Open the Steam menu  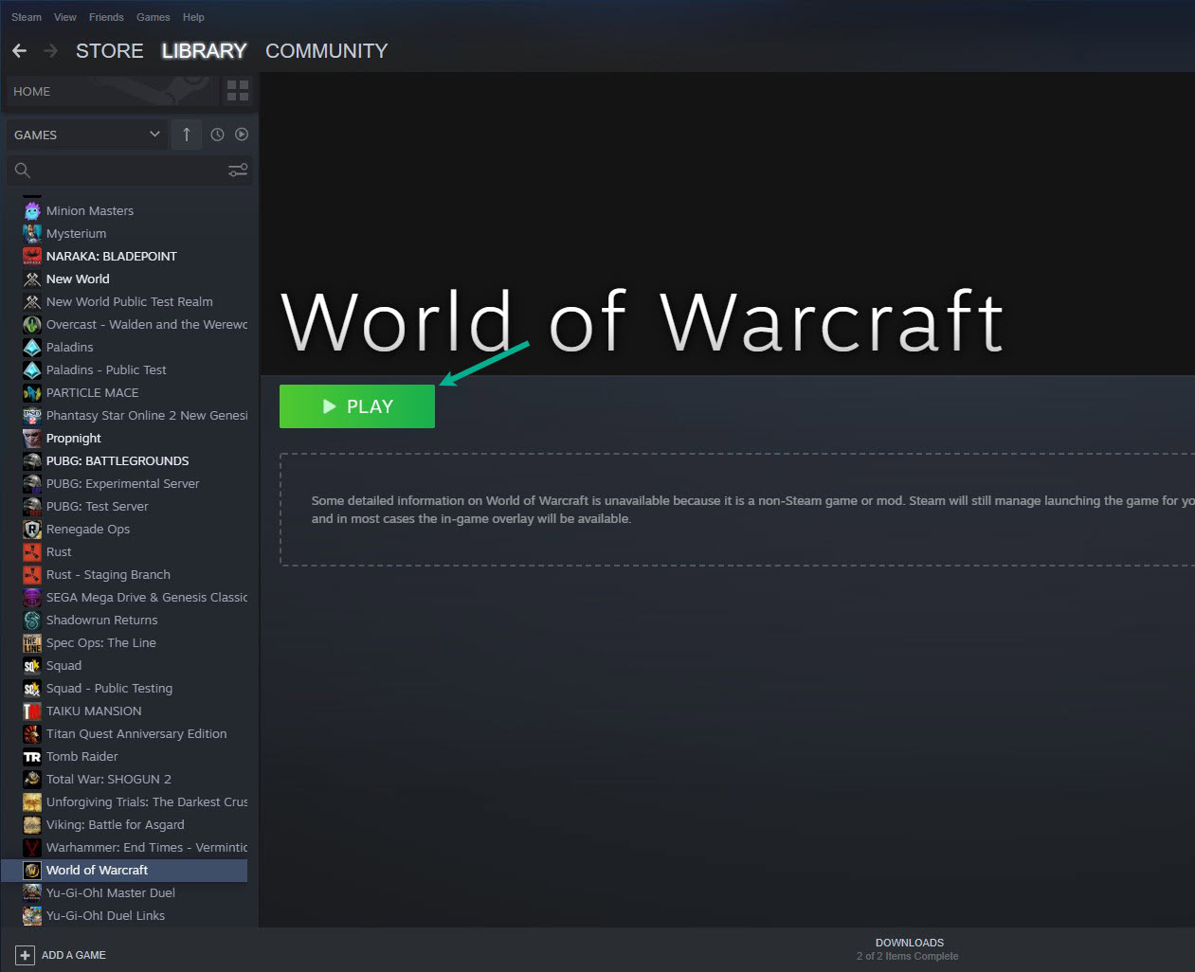(x=27, y=17)
